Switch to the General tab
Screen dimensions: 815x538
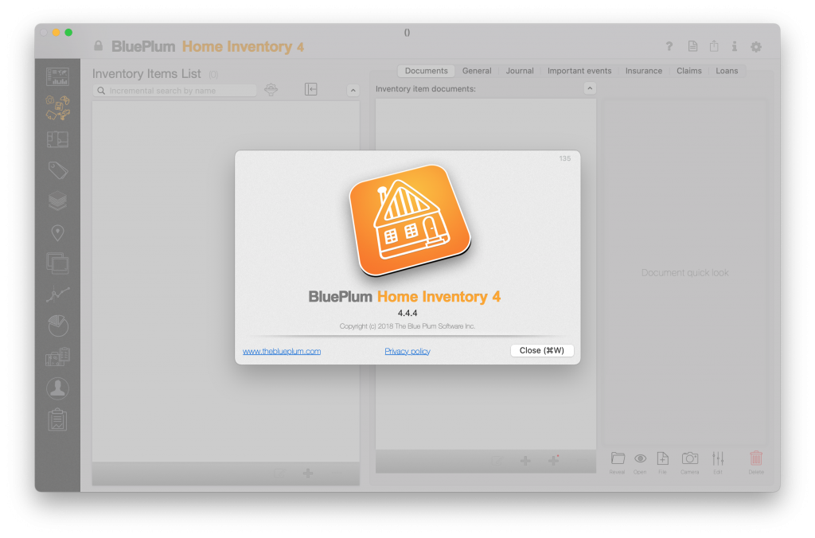pos(477,71)
